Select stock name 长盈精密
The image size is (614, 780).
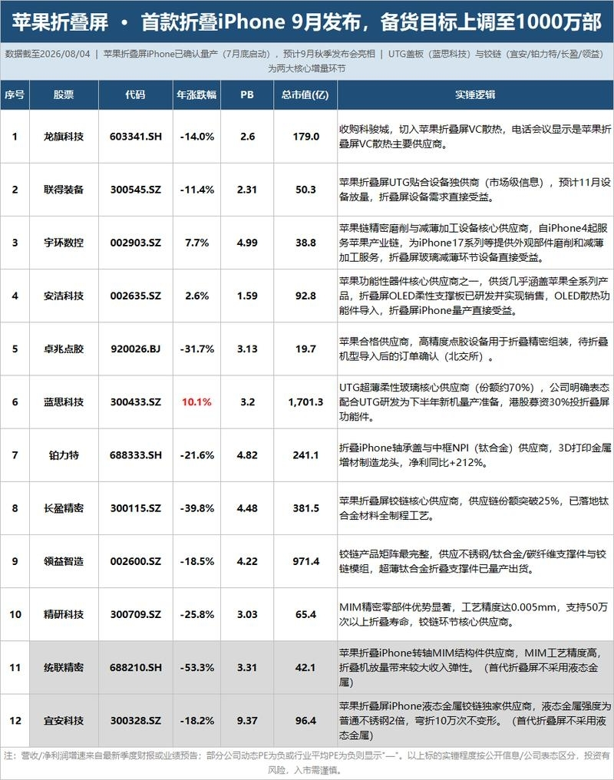pos(64,508)
